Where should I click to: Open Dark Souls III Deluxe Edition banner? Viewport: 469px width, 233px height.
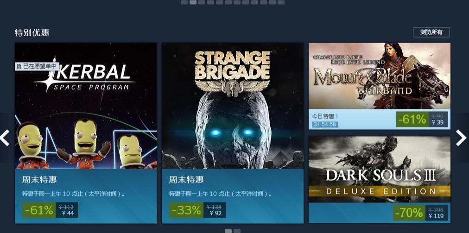coord(379,170)
